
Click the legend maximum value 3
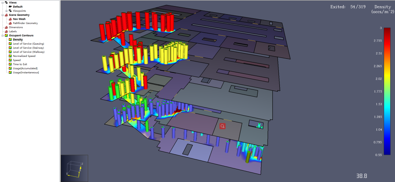[381, 28]
